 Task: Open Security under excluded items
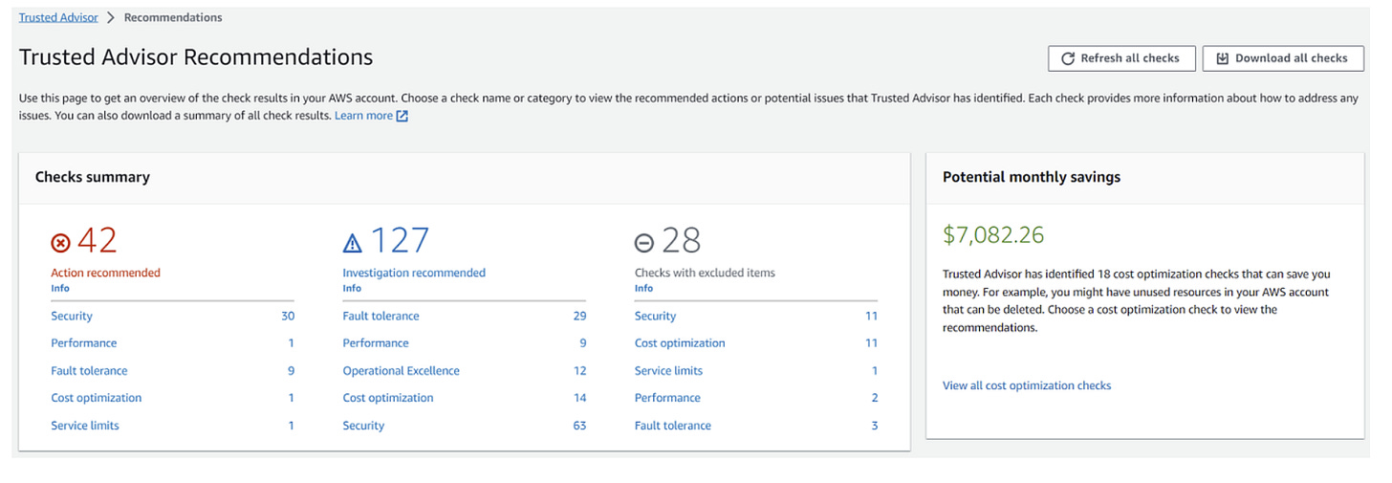coord(655,316)
